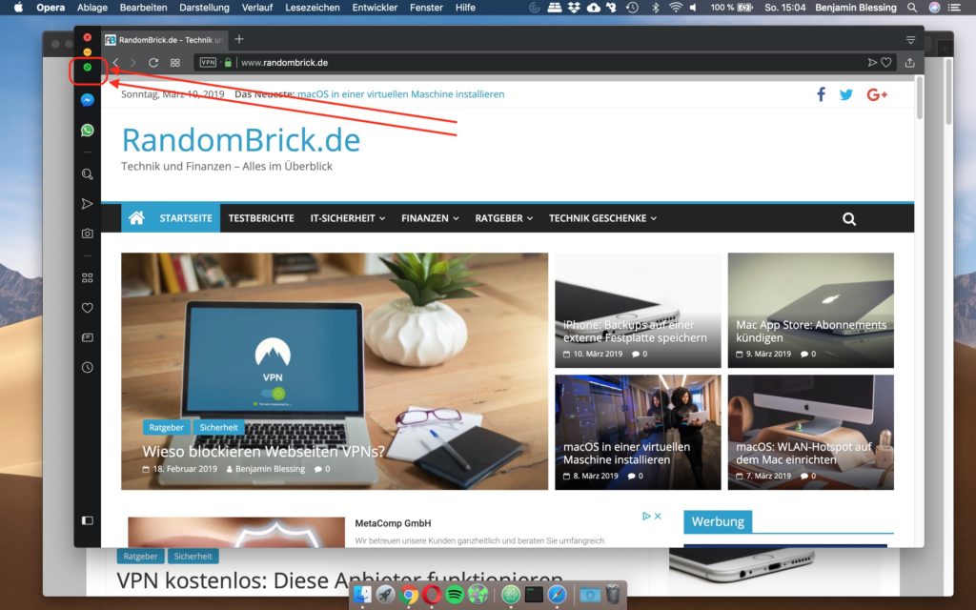Launch Spotify from the Dock
Screen dimensions: 976x610
(455, 595)
